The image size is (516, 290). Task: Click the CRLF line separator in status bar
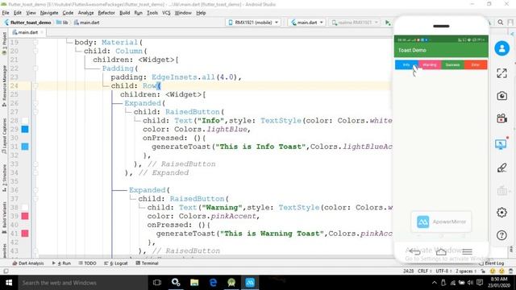click(425, 271)
